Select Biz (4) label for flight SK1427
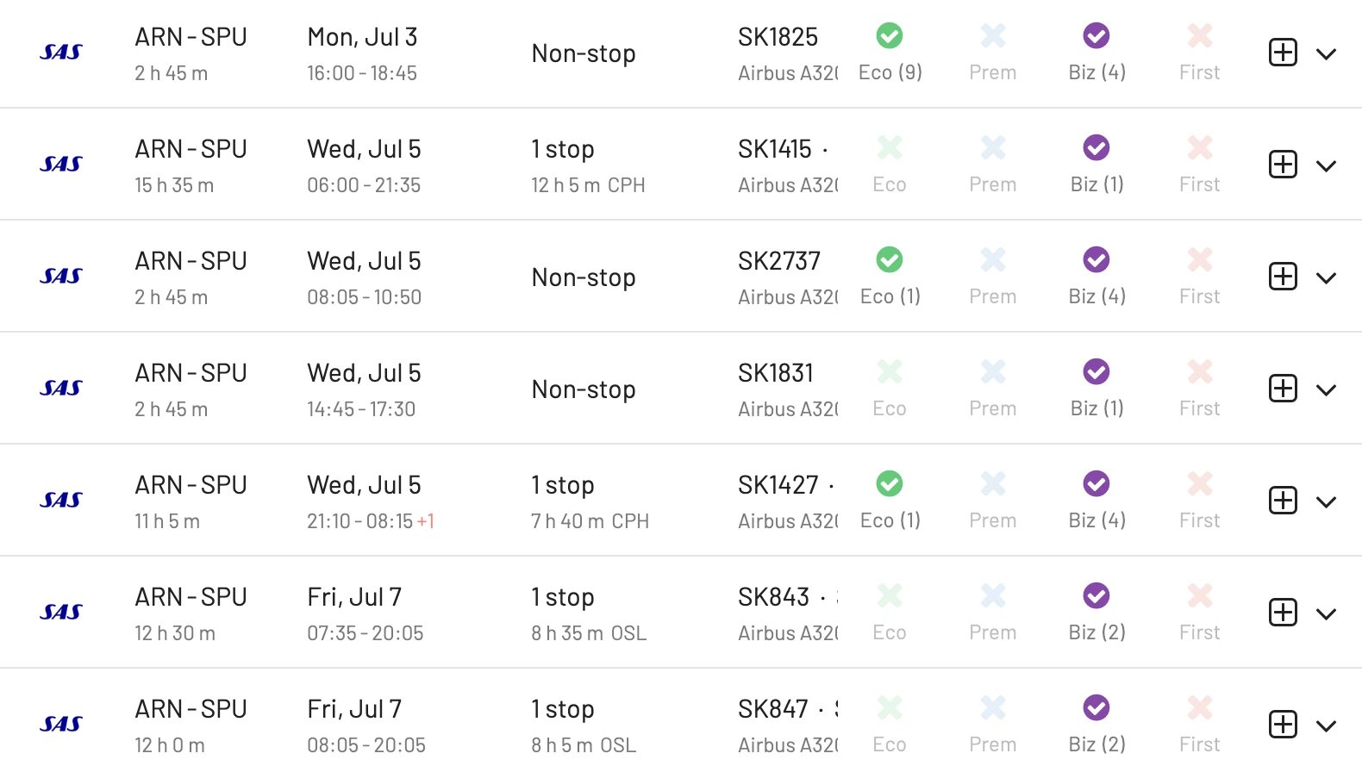The image size is (1362, 772). tap(1096, 520)
